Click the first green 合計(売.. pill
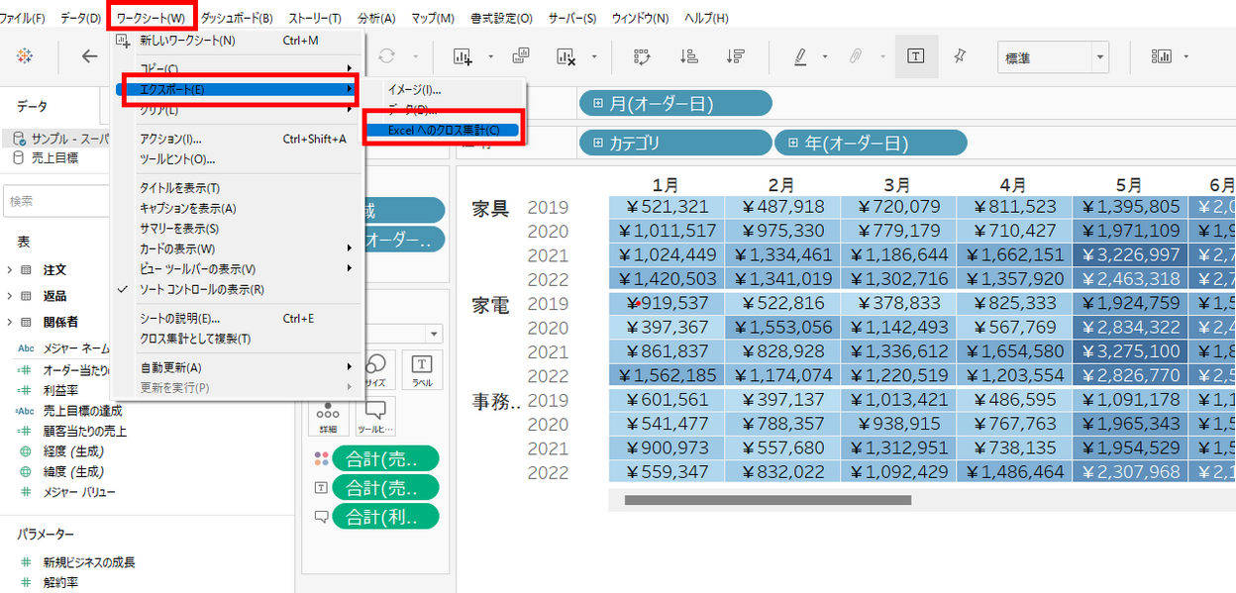Viewport: 1236px width, 593px height. coord(386,459)
